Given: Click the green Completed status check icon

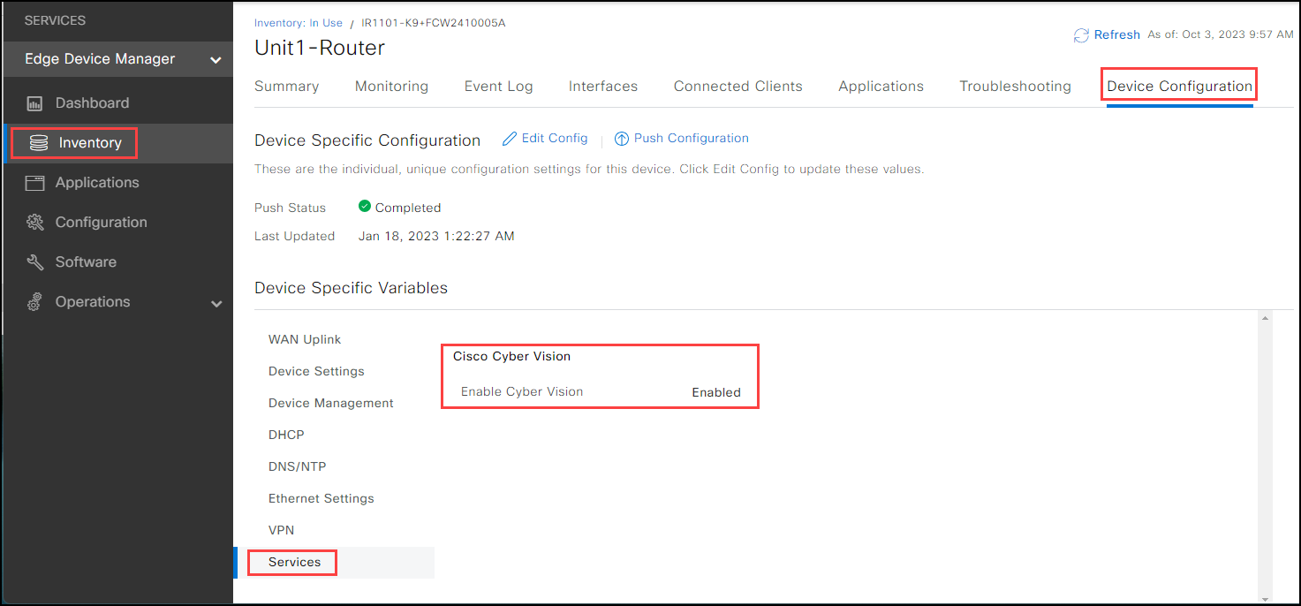Looking at the screenshot, I should [365, 207].
